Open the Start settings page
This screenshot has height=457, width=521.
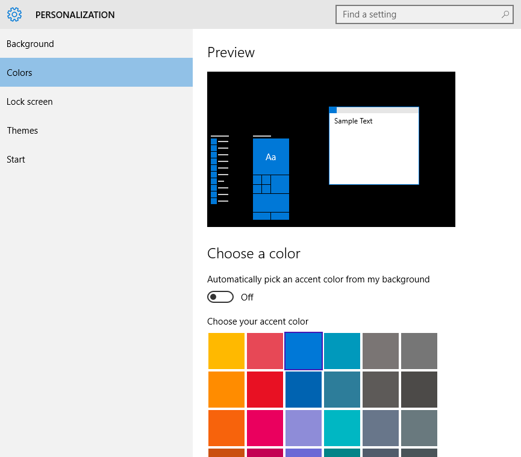(x=96, y=159)
